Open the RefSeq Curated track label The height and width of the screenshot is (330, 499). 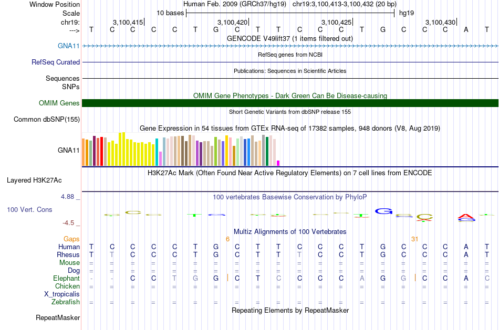(x=56, y=62)
